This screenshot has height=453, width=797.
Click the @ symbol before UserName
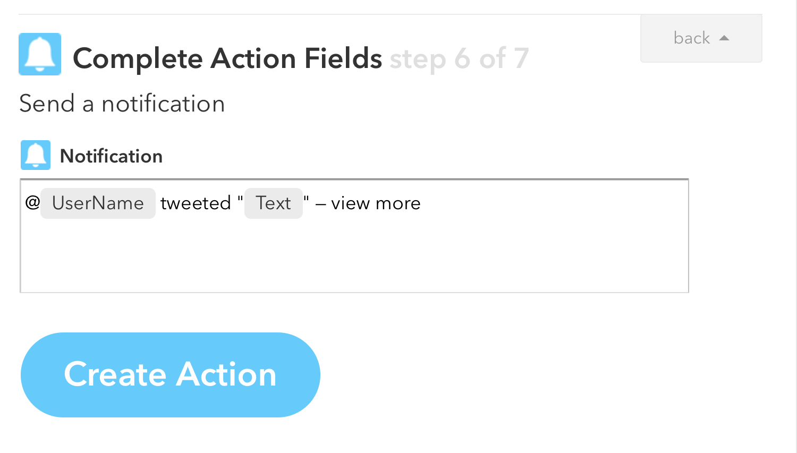(32, 202)
